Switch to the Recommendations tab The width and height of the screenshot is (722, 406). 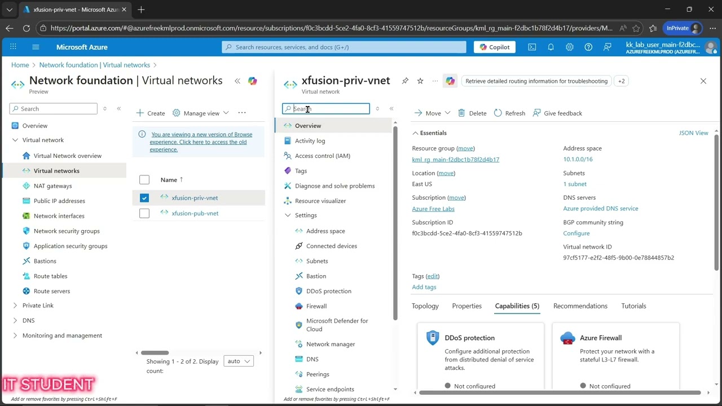click(580, 306)
